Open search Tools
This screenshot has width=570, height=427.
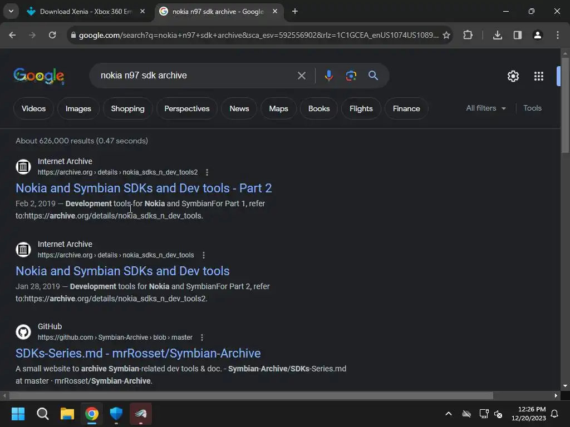pyautogui.click(x=532, y=108)
